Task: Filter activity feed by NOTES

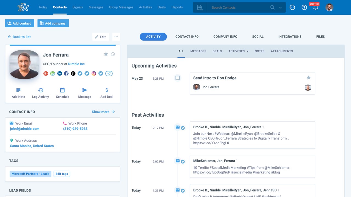Action: [259, 51]
